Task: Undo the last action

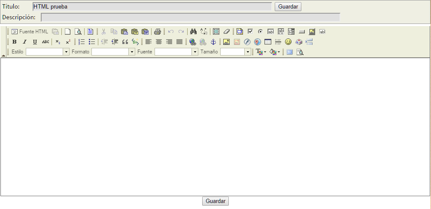Action: tap(171, 32)
